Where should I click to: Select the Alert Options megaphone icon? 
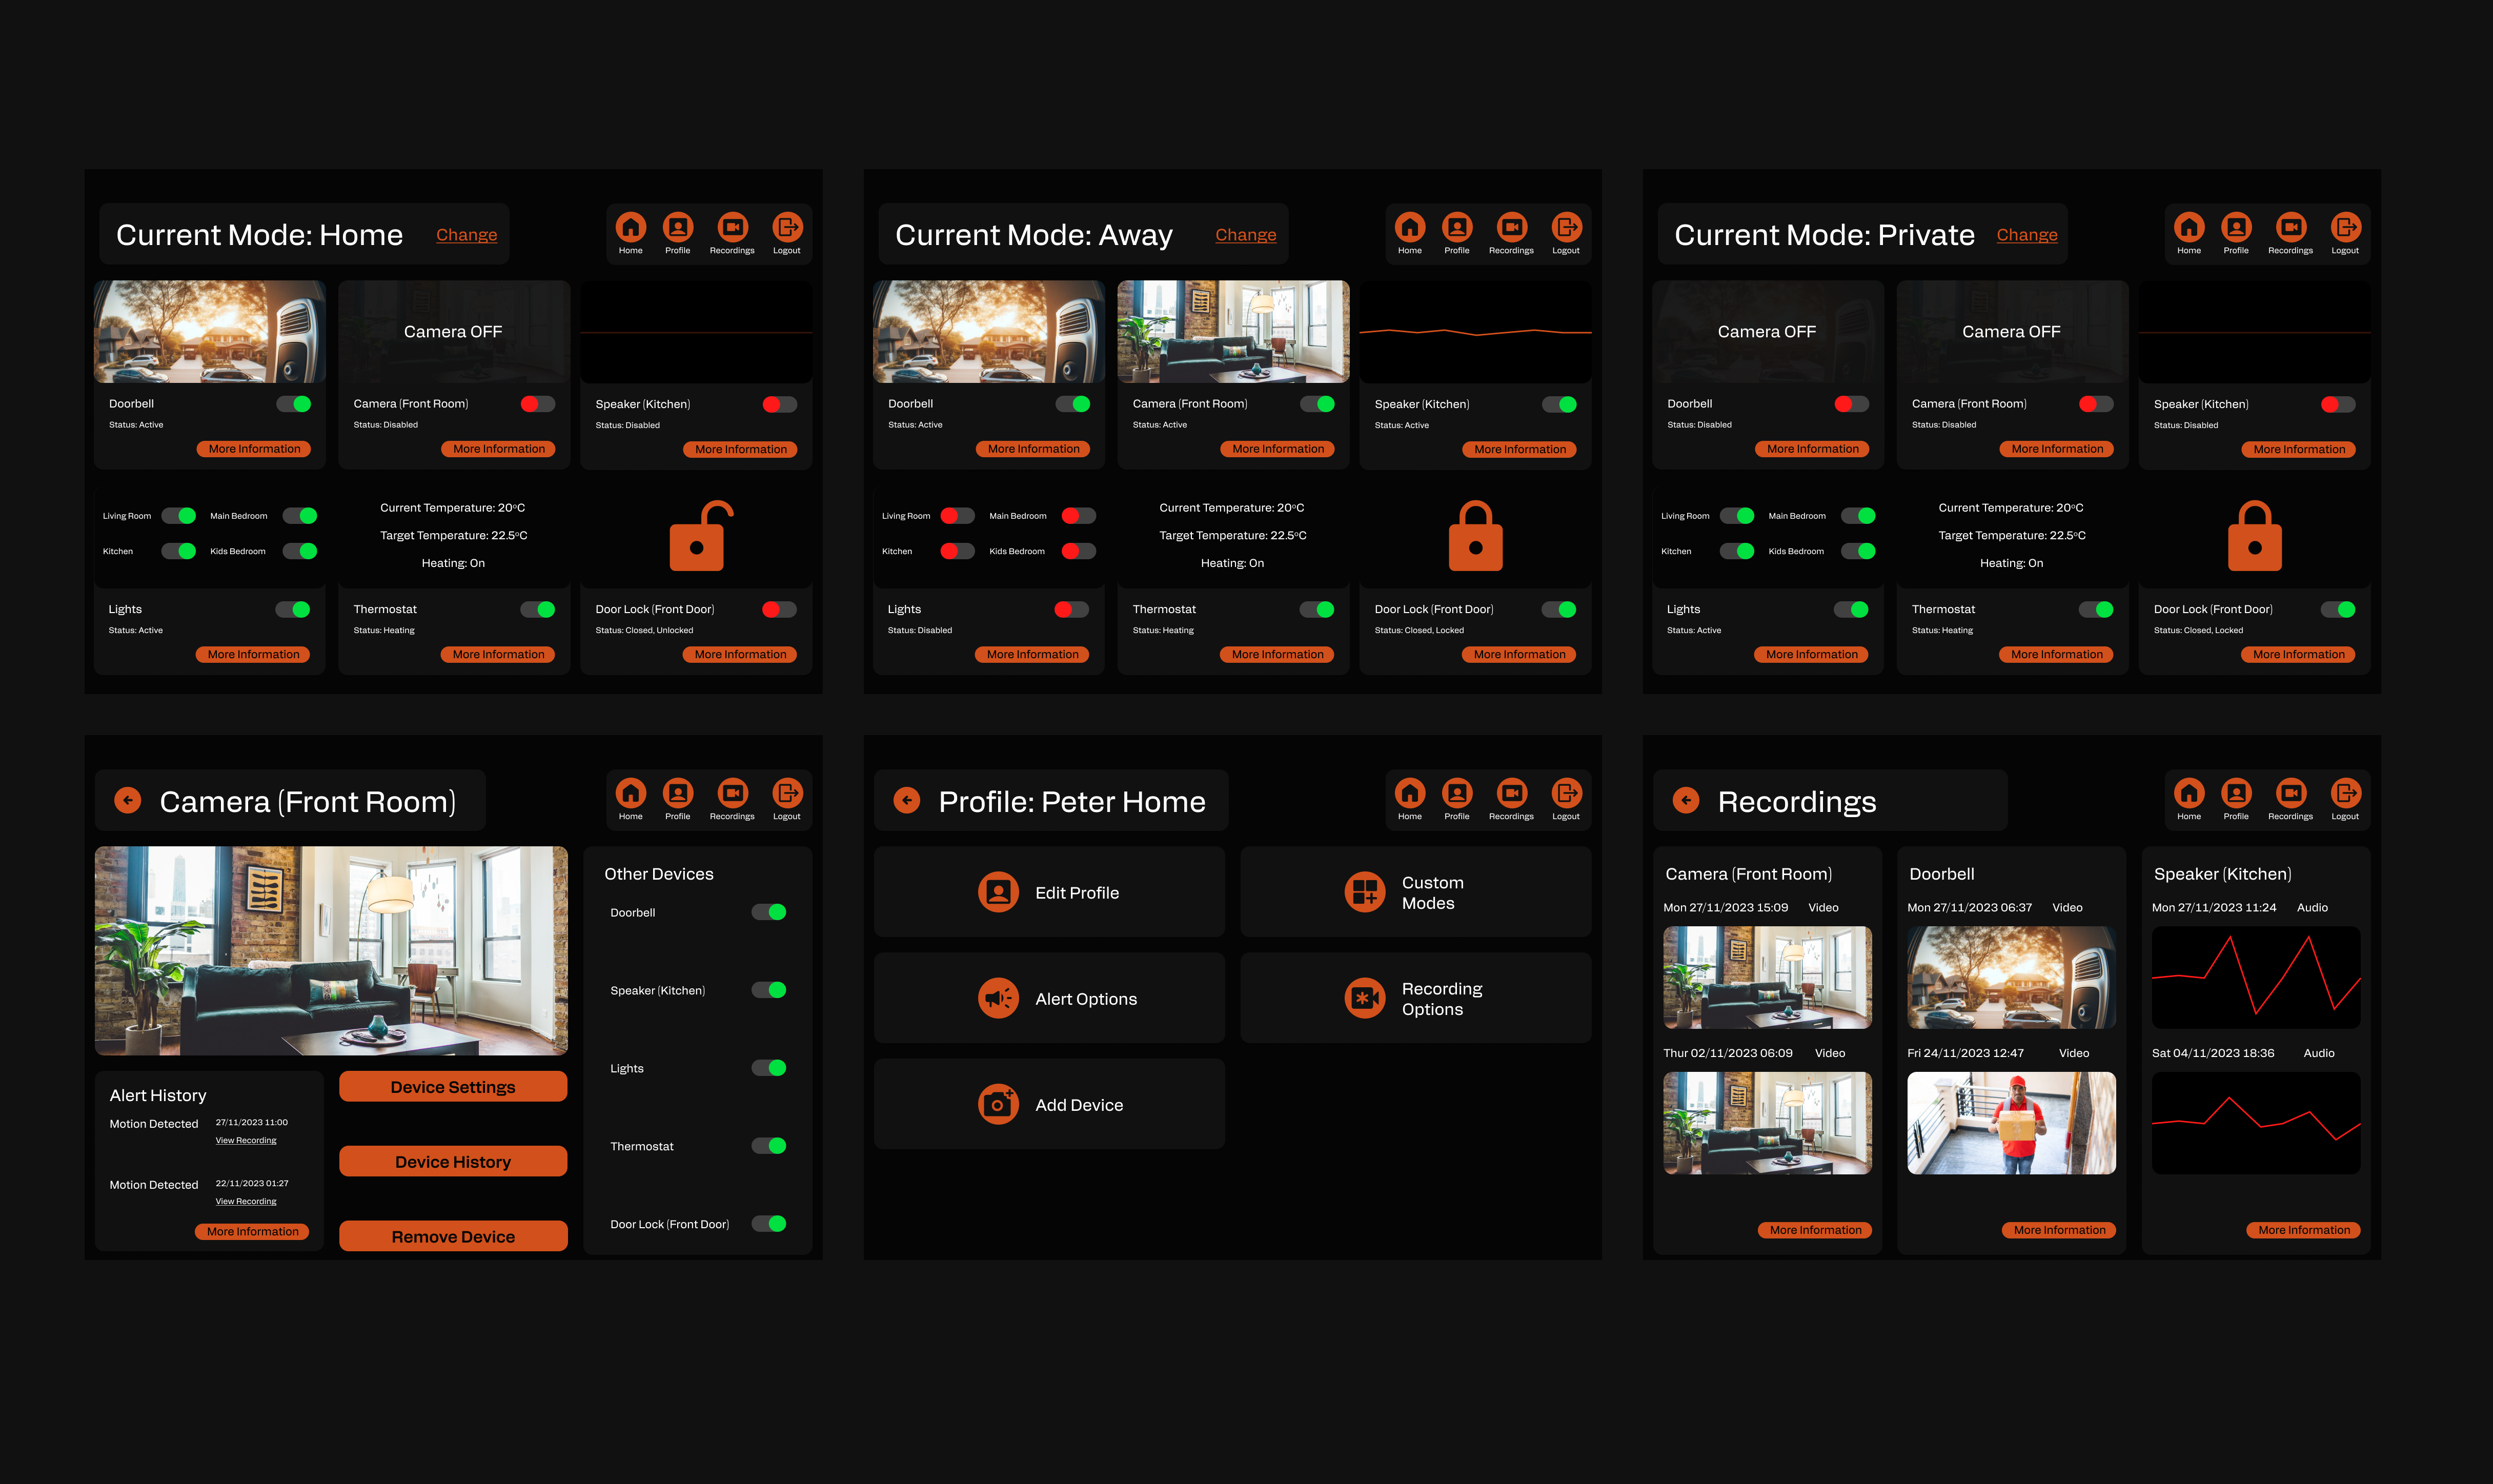[x=998, y=998]
